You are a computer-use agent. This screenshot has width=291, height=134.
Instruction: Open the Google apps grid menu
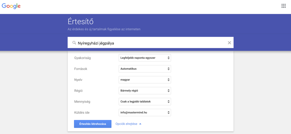point(283,6)
